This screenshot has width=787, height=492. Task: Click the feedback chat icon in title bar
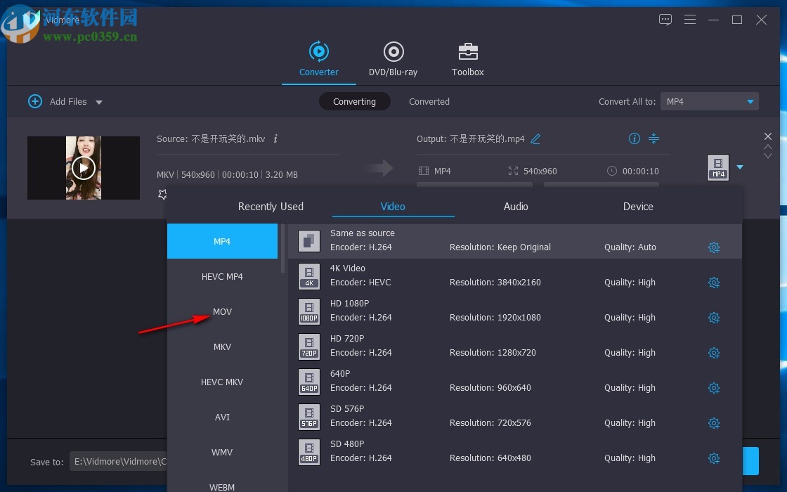click(x=665, y=20)
